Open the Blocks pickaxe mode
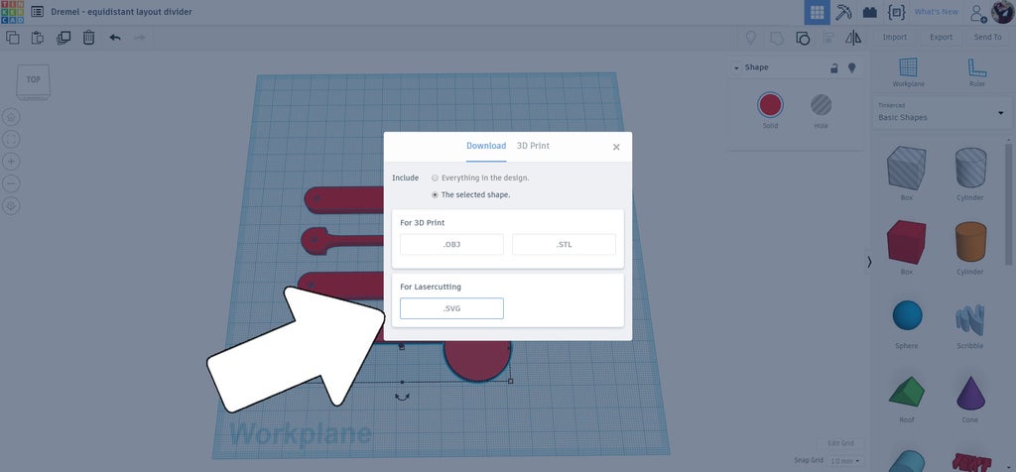The image size is (1016, 472). tap(843, 12)
